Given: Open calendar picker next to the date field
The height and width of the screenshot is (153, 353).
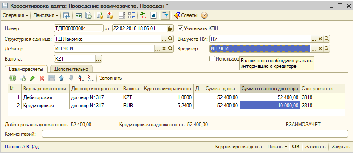Looking at the screenshot, I should 170,28.
